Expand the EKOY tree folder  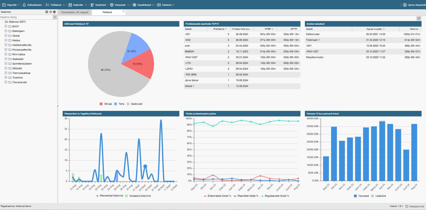6,26
